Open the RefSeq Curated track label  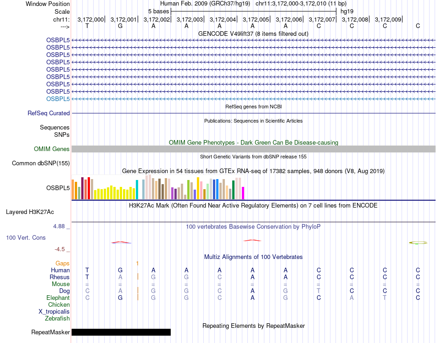(48, 113)
